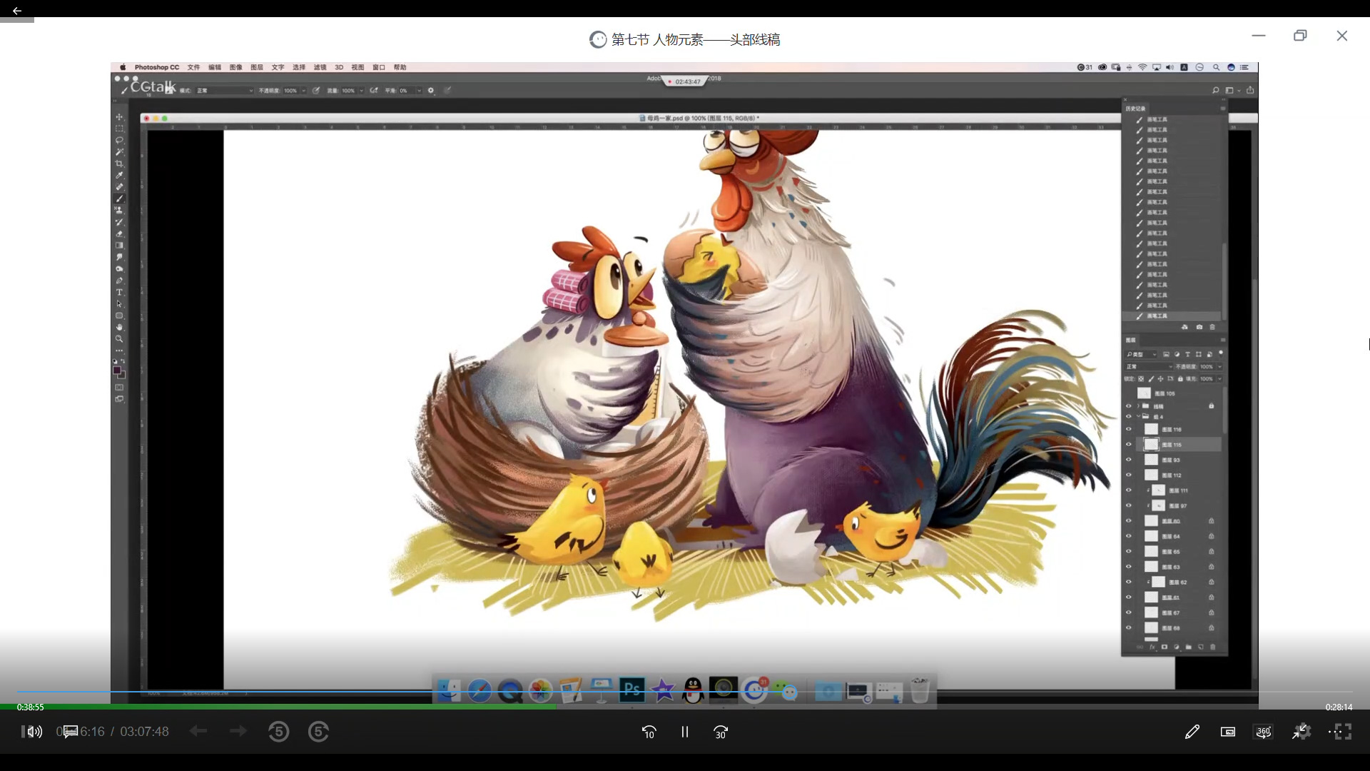Select the last history brush state
This screenshot has height=771, width=1370.
pyautogui.click(x=1172, y=316)
